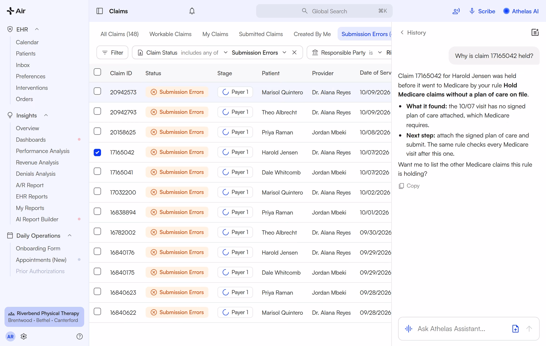The height and width of the screenshot is (346, 546).
Task: Start Scribe microphone
Action: click(482, 11)
